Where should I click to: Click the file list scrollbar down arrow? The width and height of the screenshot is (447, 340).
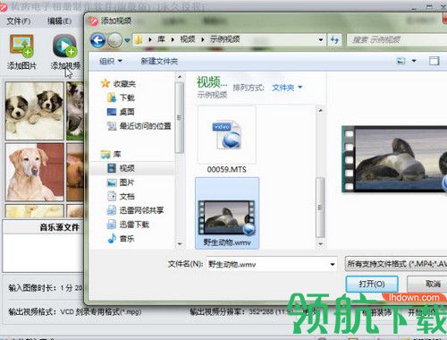click(320, 244)
